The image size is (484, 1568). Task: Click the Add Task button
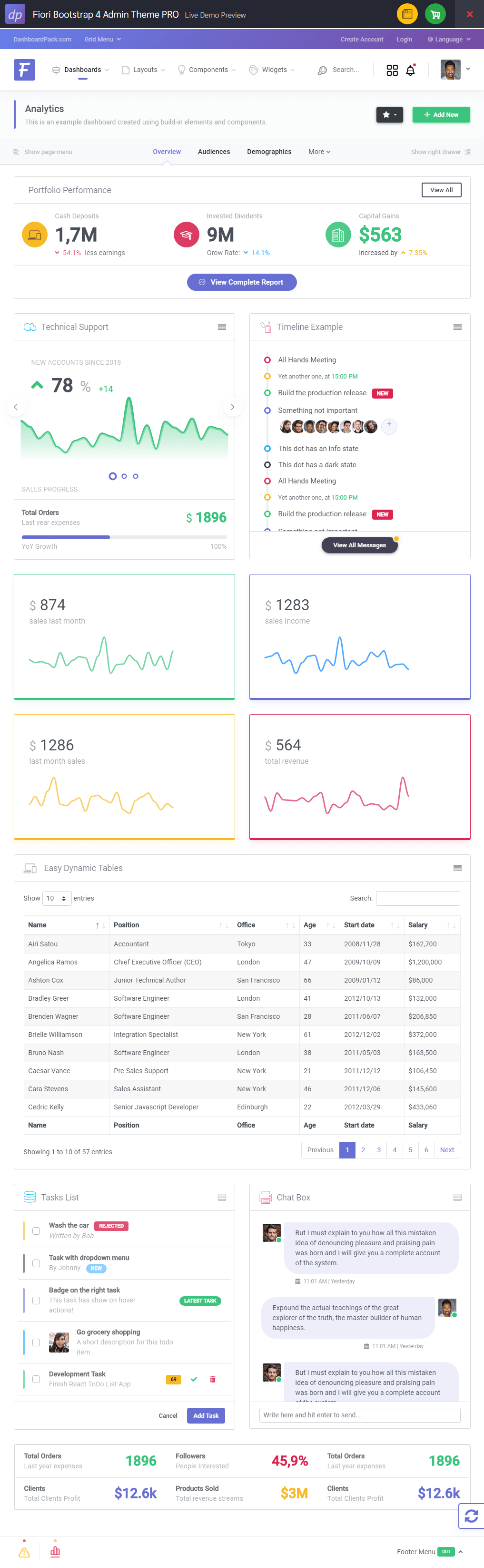pyautogui.click(x=206, y=1416)
